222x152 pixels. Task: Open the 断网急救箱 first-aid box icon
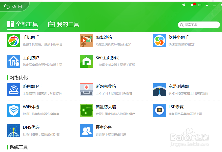coord(87,90)
